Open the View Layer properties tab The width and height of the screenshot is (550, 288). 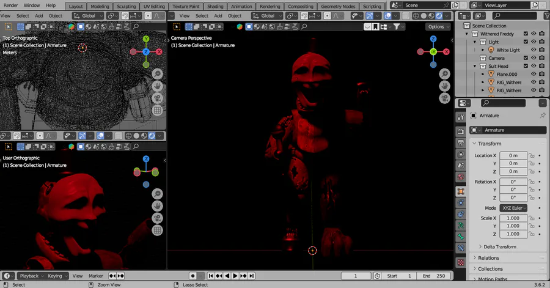(461, 154)
